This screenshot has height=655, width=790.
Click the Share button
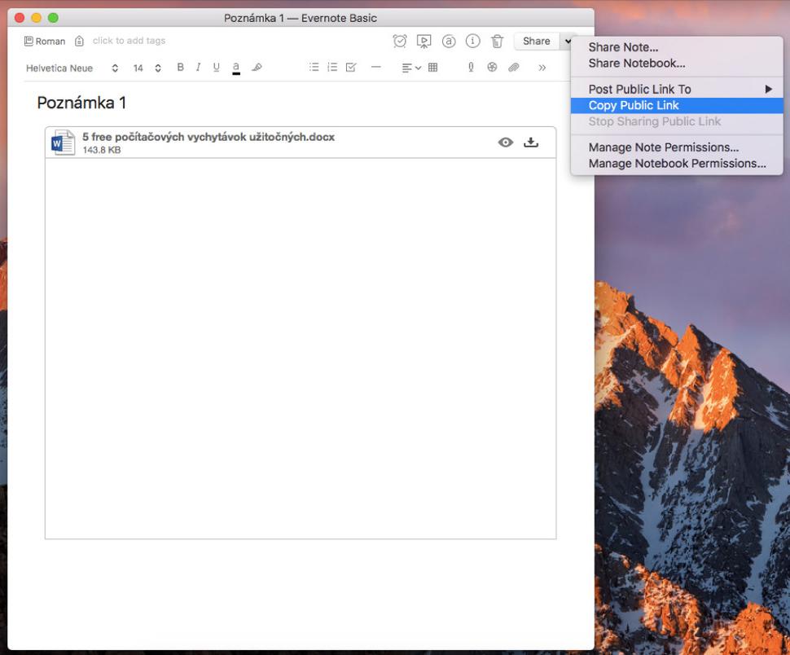(x=536, y=41)
